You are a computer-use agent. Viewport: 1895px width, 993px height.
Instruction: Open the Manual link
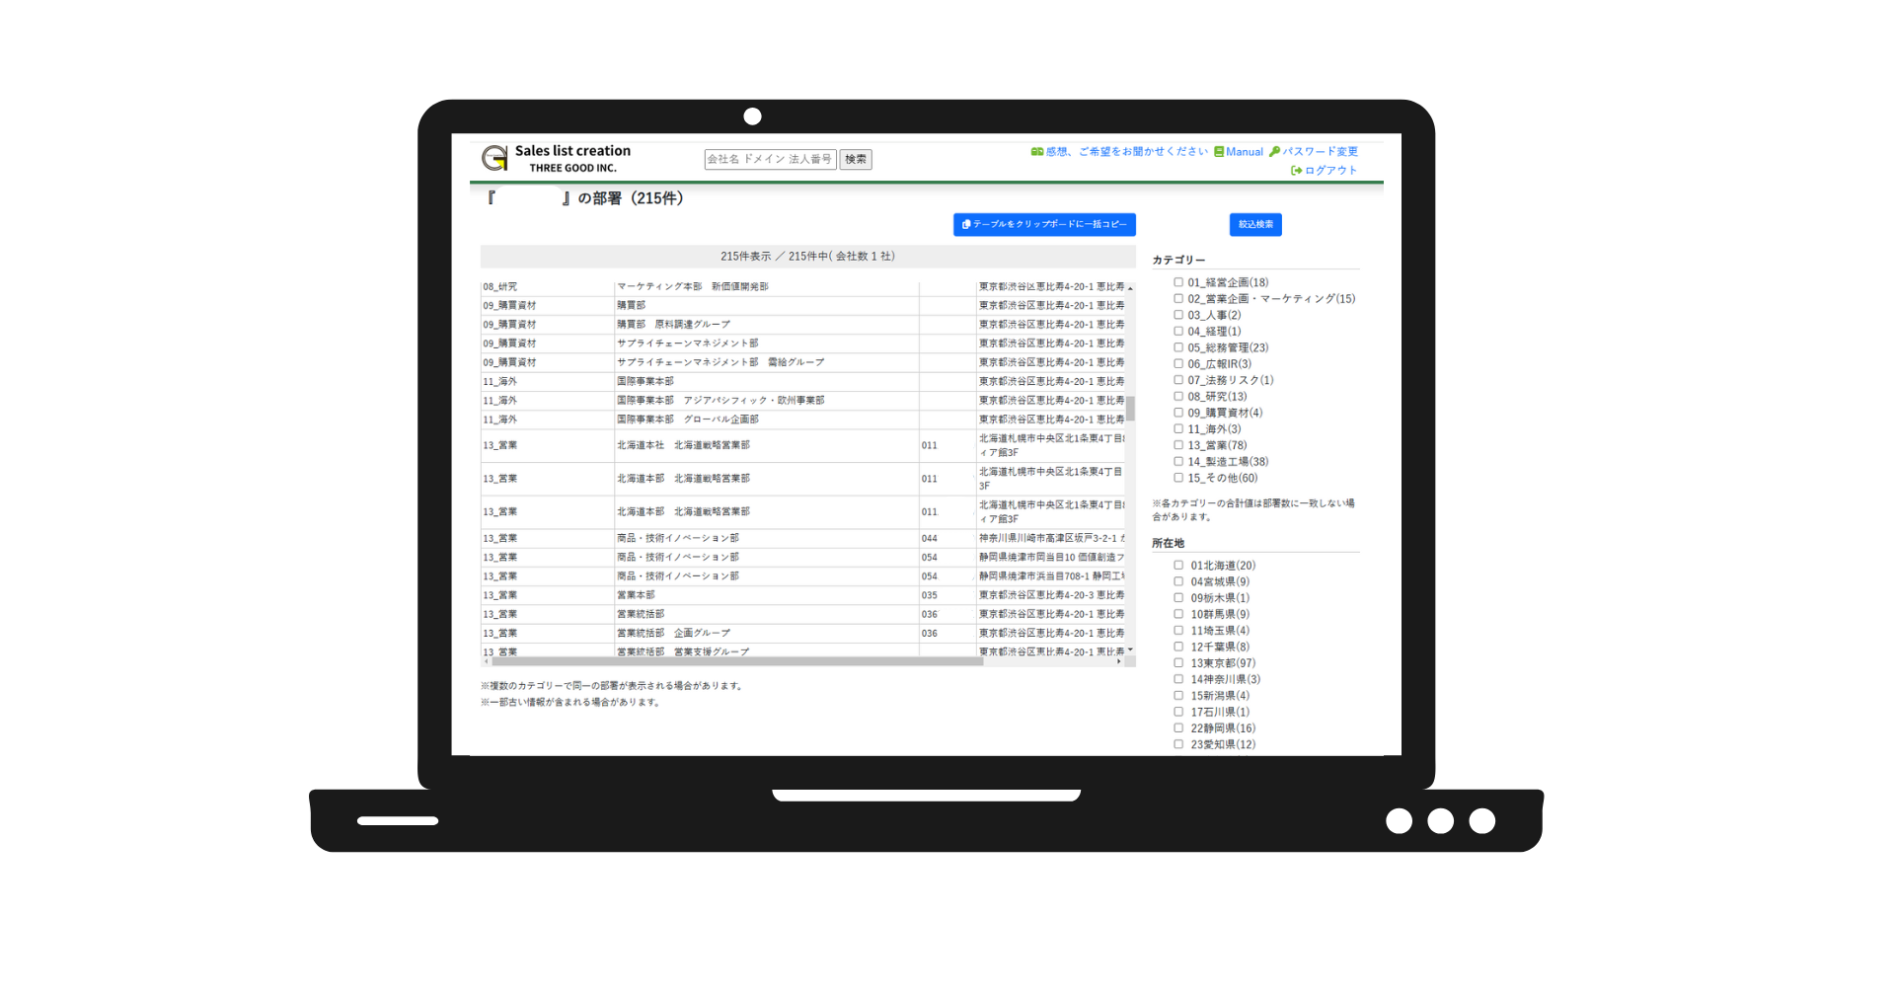pos(1244,152)
